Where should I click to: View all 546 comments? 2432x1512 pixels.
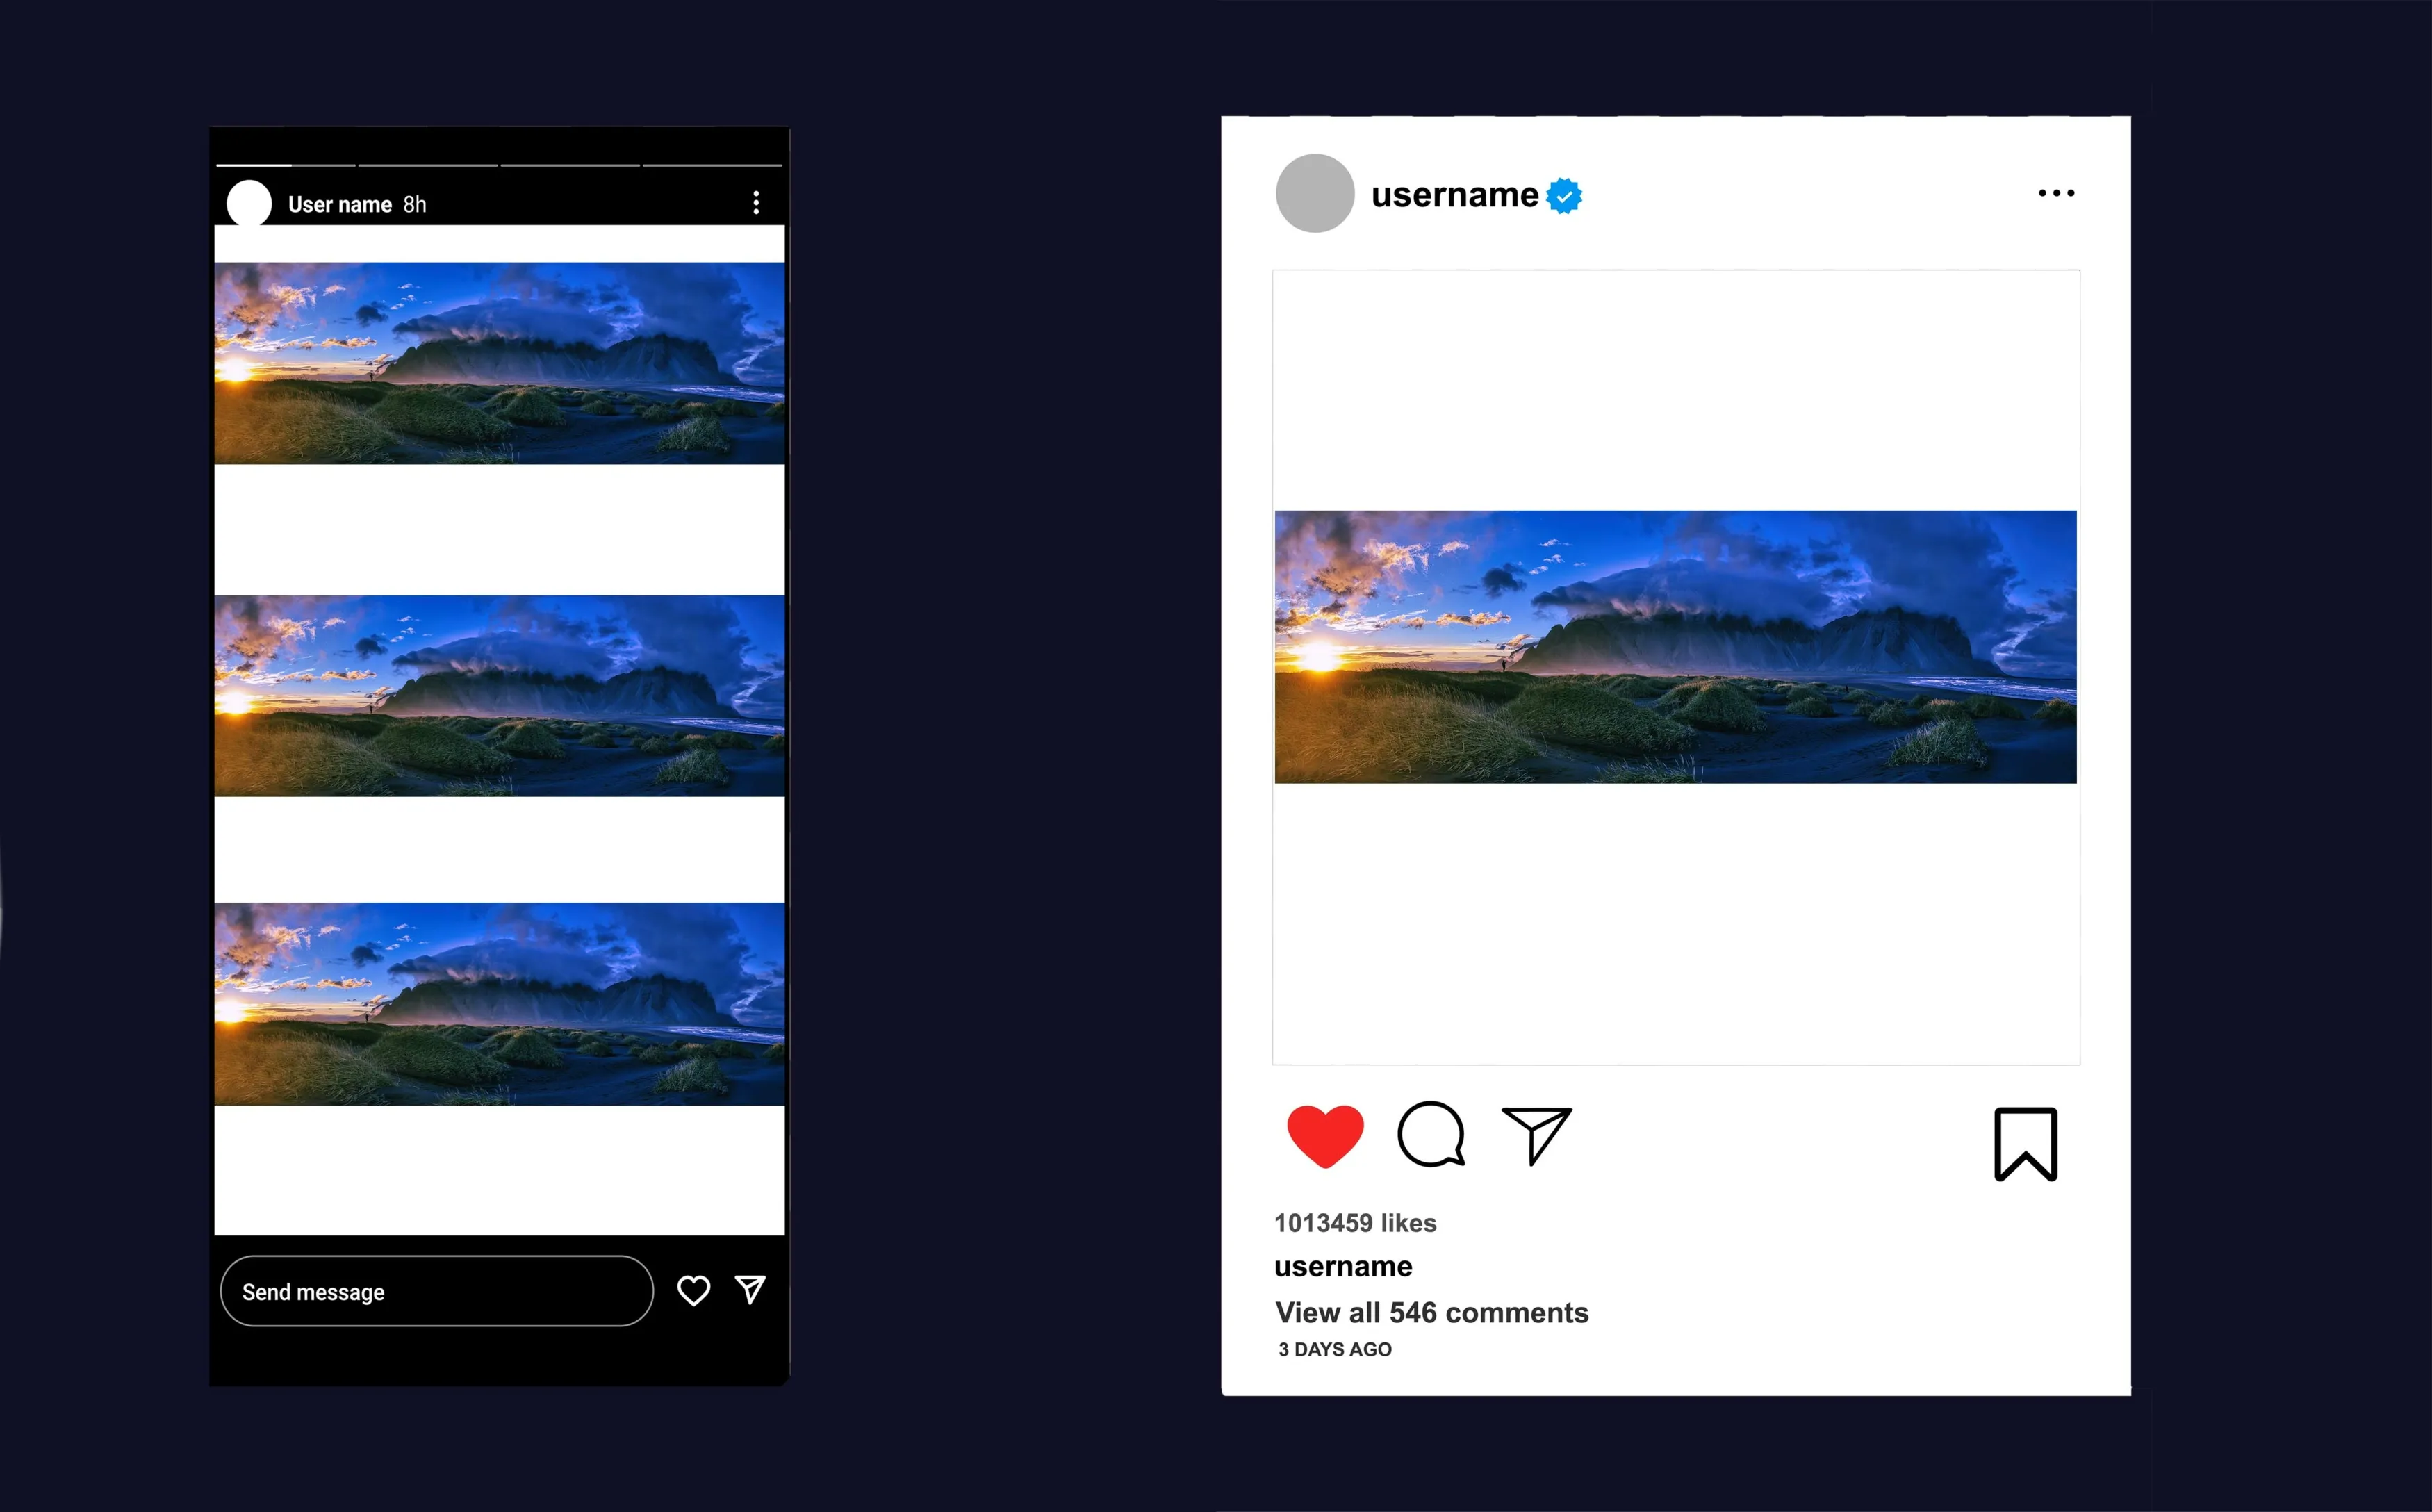point(1432,1312)
